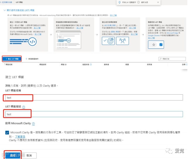The image size is (190, 159).
Task: Click 新增篩選條件 add filter button
Action: click(32, 59)
